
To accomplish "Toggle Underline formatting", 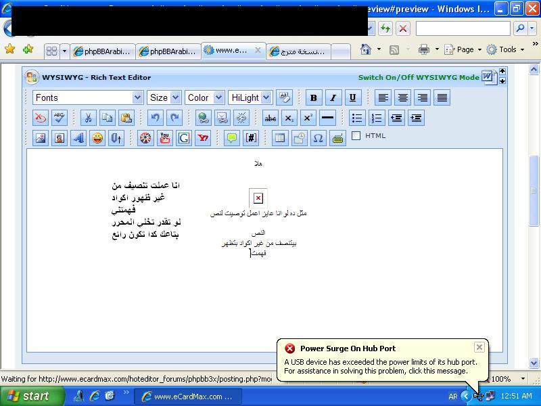I will (x=352, y=97).
